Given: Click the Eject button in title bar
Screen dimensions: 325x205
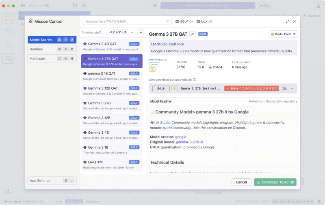Looking at the screenshot, I should tap(265, 6).
